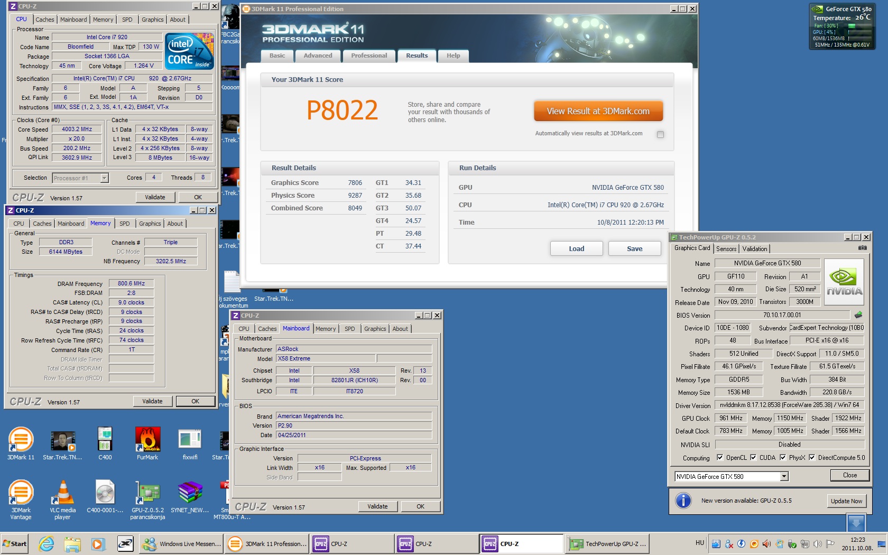The width and height of the screenshot is (888, 555).
Task: Click the Save button in Run Details
Action: click(635, 249)
